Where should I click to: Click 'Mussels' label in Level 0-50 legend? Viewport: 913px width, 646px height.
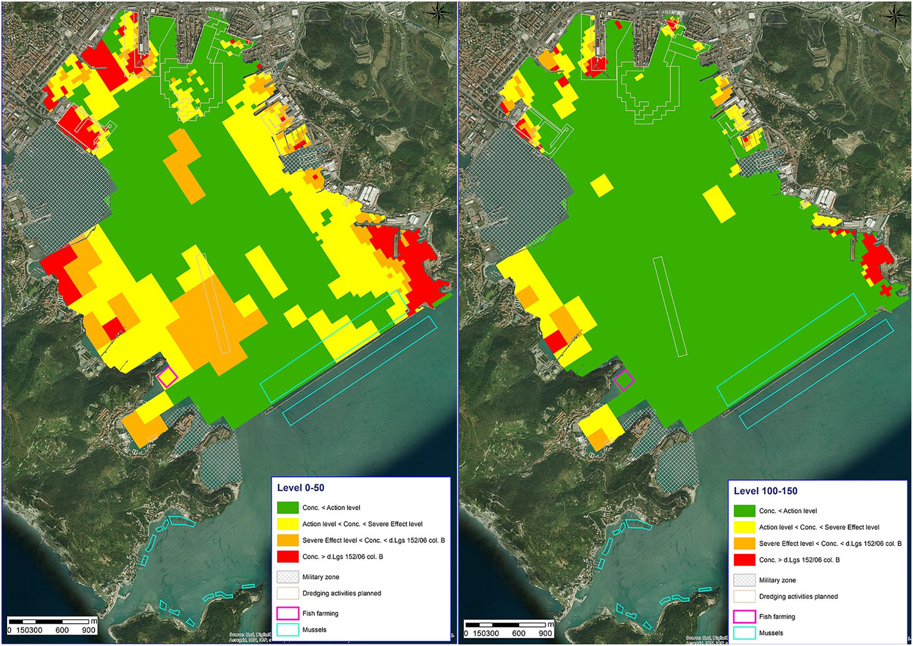314,630
